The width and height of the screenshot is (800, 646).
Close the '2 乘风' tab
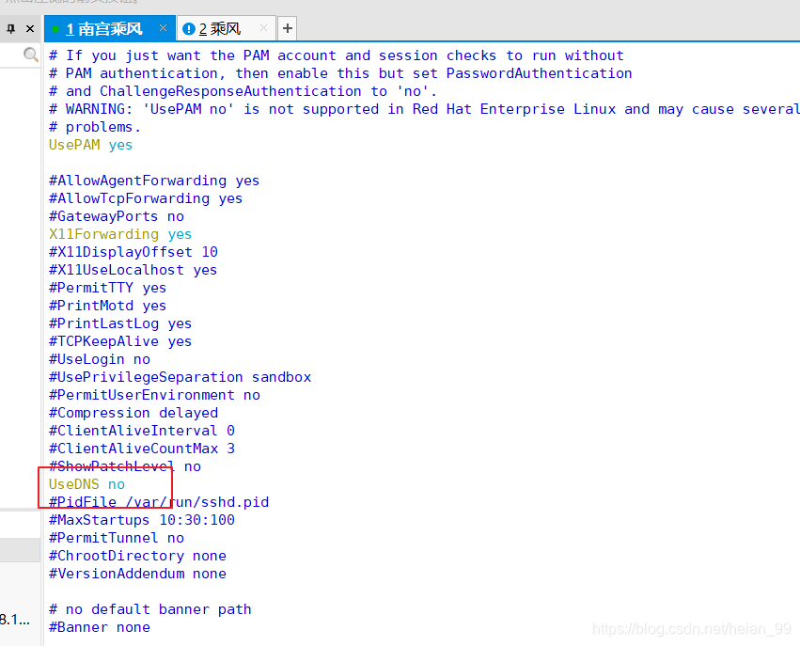[263, 28]
